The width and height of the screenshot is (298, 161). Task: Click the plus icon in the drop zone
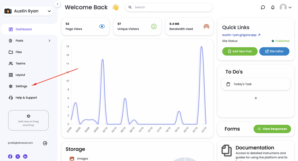pyautogui.click(x=28, y=116)
